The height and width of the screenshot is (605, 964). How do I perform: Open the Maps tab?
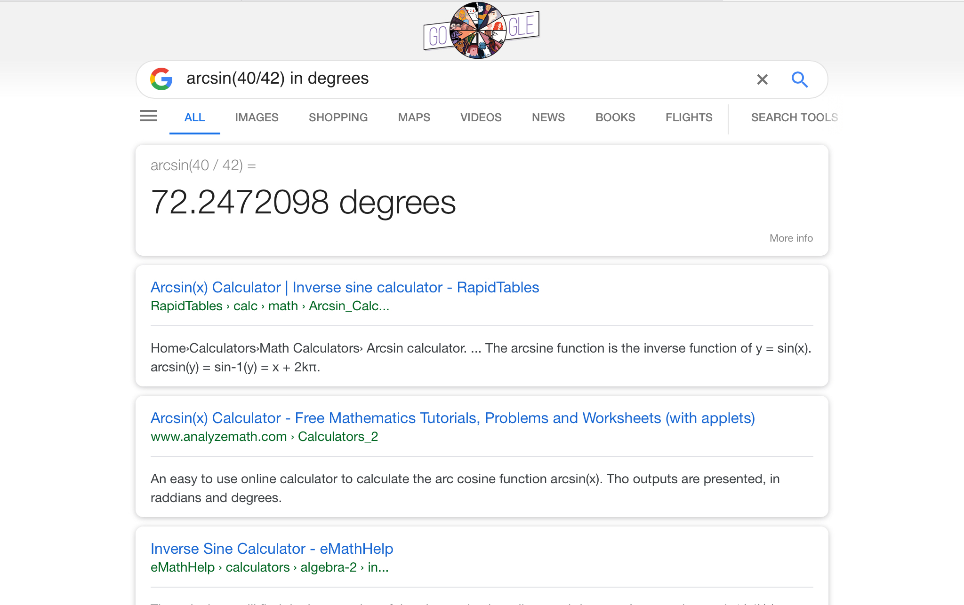414,118
